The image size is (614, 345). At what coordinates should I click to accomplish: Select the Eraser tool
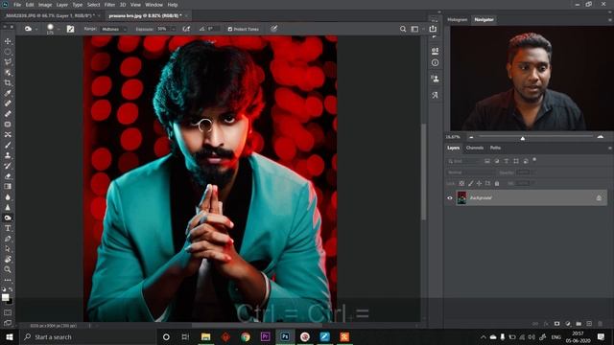pyautogui.click(x=8, y=176)
